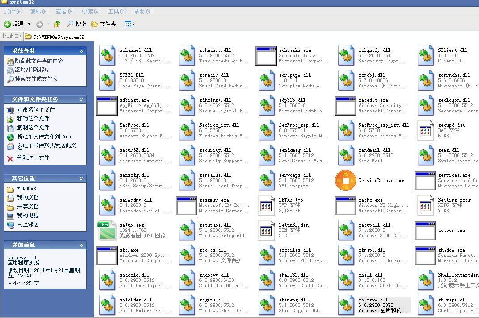The image size is (479, 318).
Task: Open sfc.exe Windows file protection
Action: [107, 255]
